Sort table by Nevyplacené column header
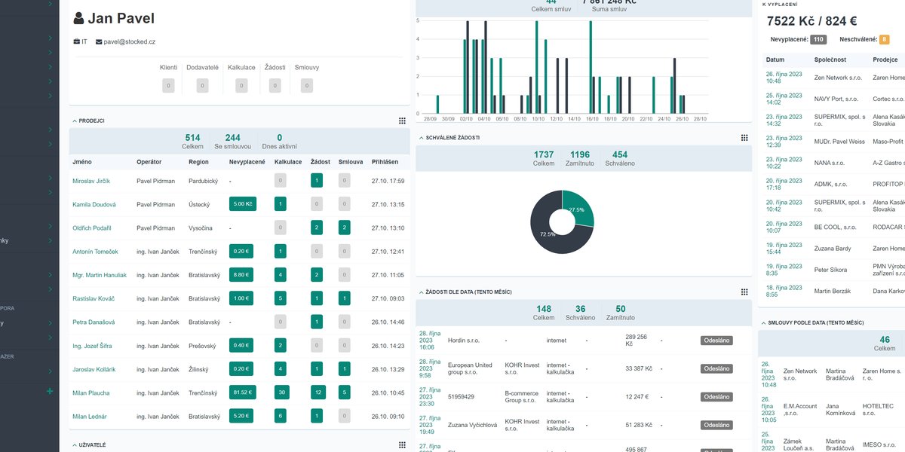 pyautogui.click(x=247, y=162)
